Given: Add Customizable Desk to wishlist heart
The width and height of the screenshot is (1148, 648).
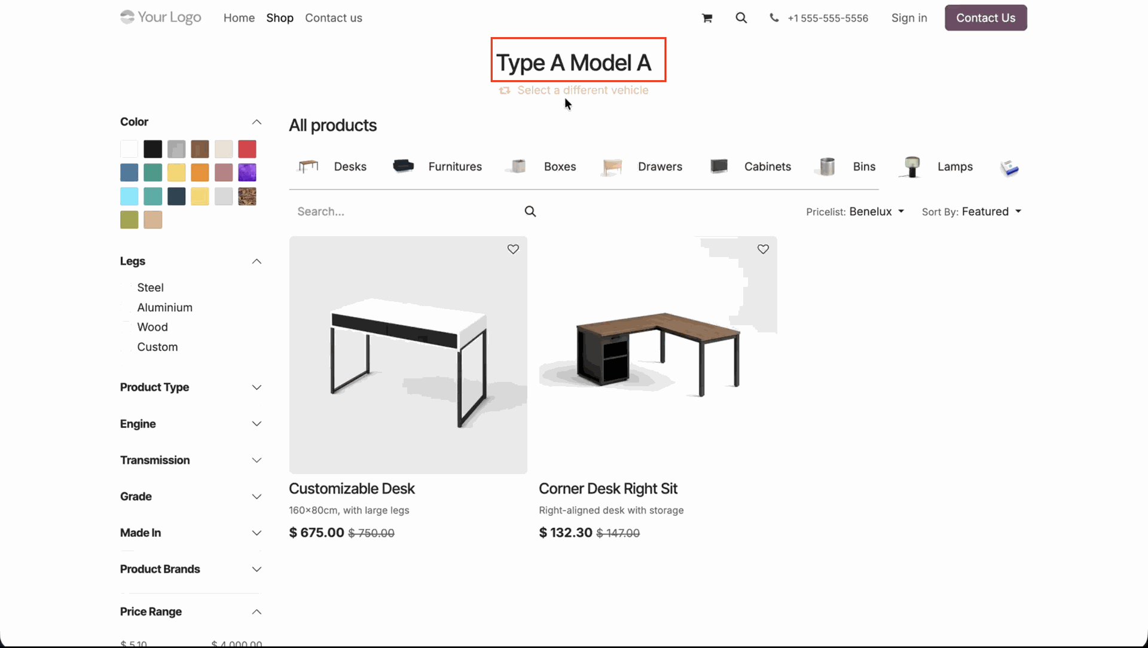Looking at the screenshot, I should tap(513, 249).
